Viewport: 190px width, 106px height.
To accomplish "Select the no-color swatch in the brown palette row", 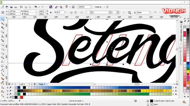I will coord(16,91).
